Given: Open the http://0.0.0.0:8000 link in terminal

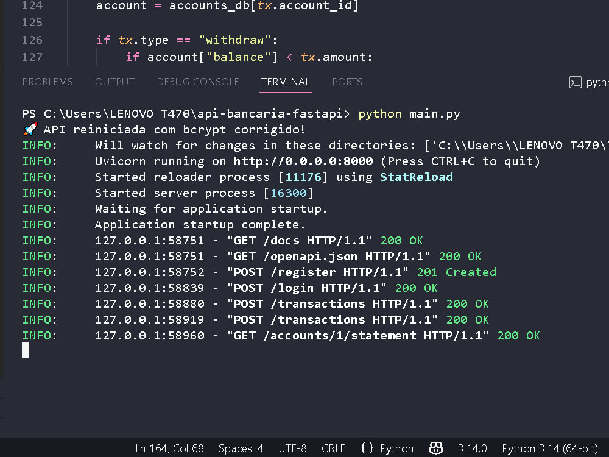Looking at the screenshot, I should point(303,161).
